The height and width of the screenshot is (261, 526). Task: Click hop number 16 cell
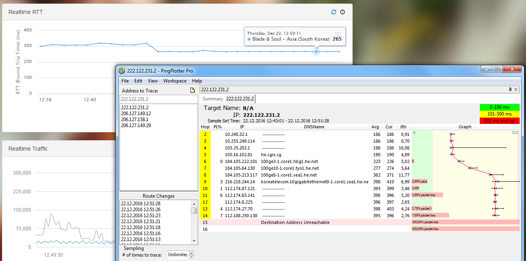[x=205, y=229]
